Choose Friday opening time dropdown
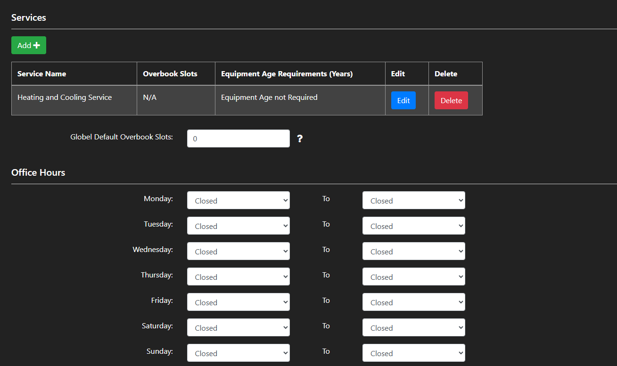The height and width of the screenshot is (366, 617). point(238,302)
